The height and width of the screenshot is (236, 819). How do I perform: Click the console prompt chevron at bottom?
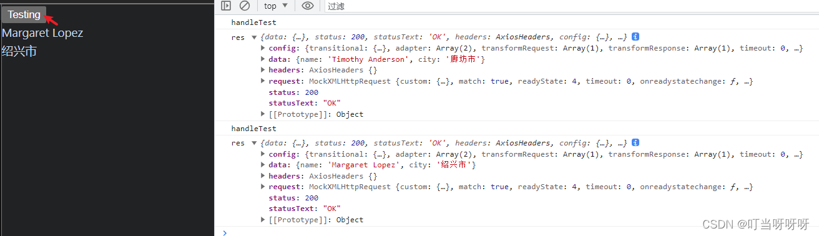coord(225,232)
